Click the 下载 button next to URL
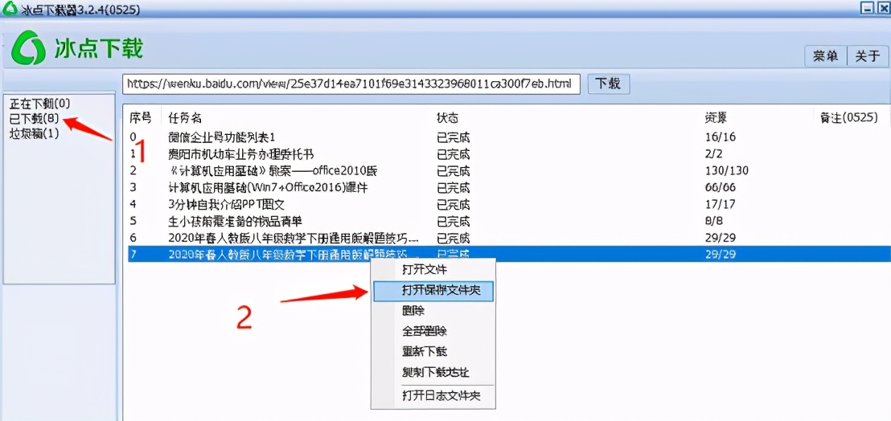Screen dimensions: 891x421 pyautogui.click(x=607, y=84)
